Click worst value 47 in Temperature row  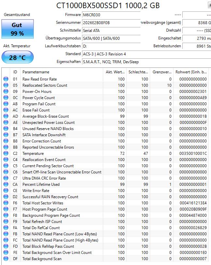[146, 154]
